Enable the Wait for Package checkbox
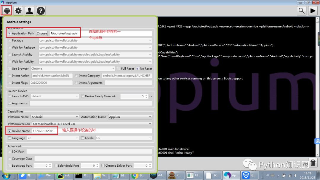The image size is (320, 180). tap(9, 47)
